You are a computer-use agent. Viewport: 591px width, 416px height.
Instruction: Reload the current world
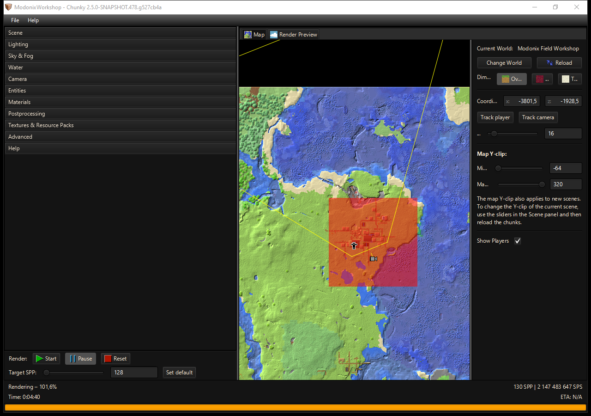point(559,63)
